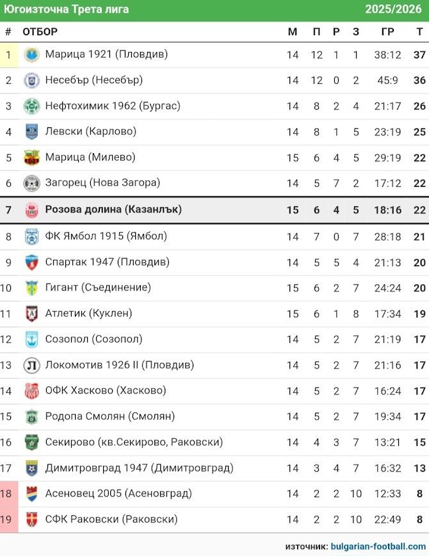This screenshot has height=556, width=429.
Task: Click the Локомотив 1926 II club logo
Action: click(31, 365)
